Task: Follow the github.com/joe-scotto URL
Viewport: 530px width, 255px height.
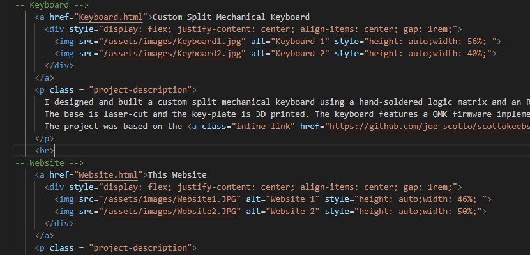Action: coord(430,126)
